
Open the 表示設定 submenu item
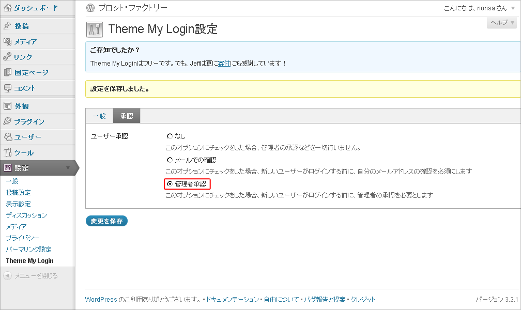pyautogui.click(x=18, y=204)
